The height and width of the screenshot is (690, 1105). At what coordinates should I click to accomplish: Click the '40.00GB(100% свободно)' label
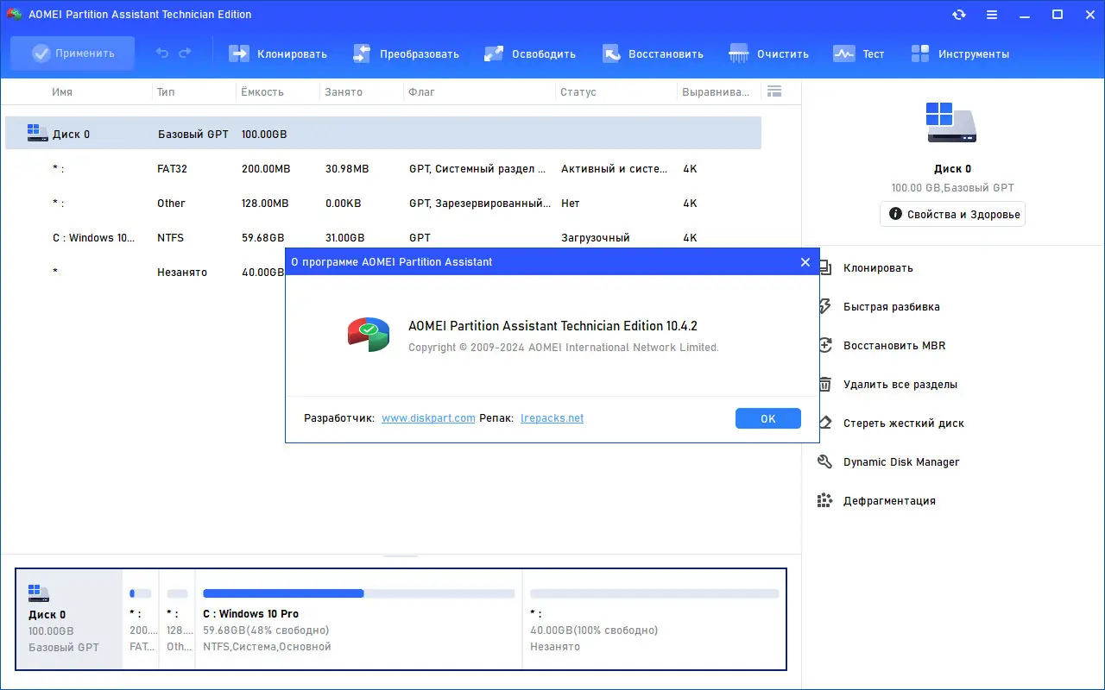(594, 630)
